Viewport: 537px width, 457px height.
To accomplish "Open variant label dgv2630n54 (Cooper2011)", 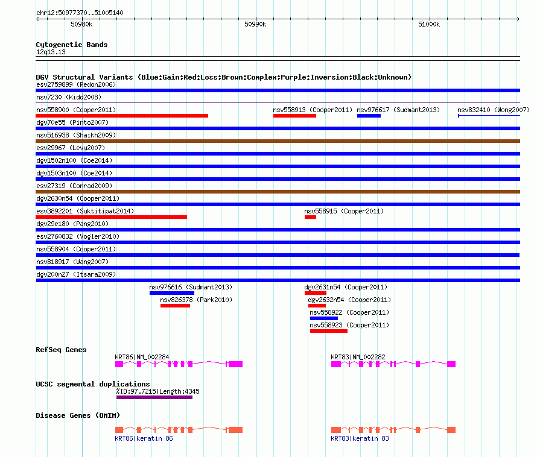I will pos(78,198).
